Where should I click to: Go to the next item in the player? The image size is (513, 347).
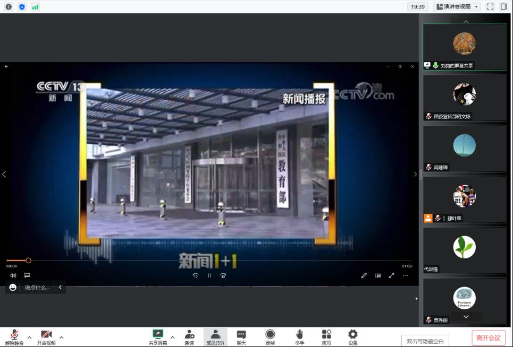(x=415, y=175)
